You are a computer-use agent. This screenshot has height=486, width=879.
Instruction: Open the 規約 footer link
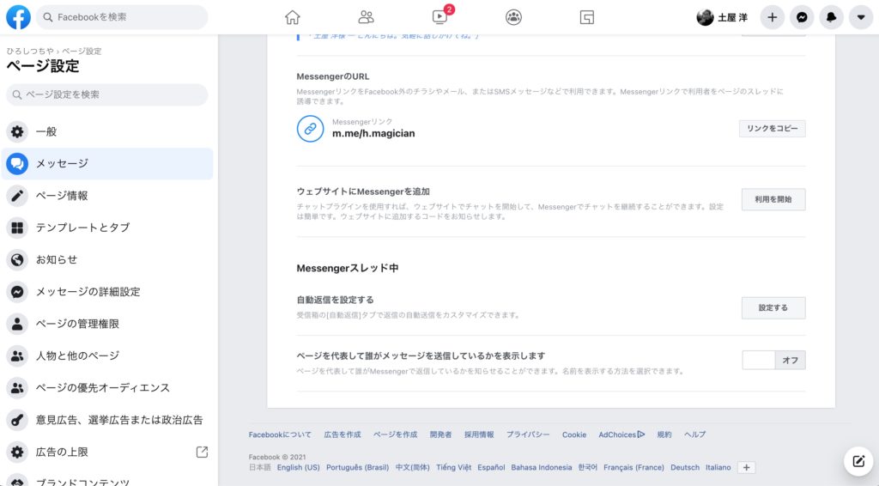(664, 434)
